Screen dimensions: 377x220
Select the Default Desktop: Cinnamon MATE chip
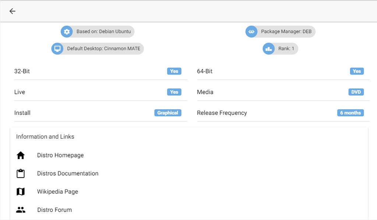click(x=103, y=49)
